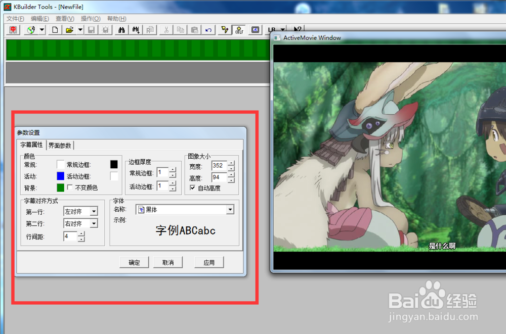506x334 pixels.
Task: Click the help pointer question-mark icon
Action: (x=298, y=29)
